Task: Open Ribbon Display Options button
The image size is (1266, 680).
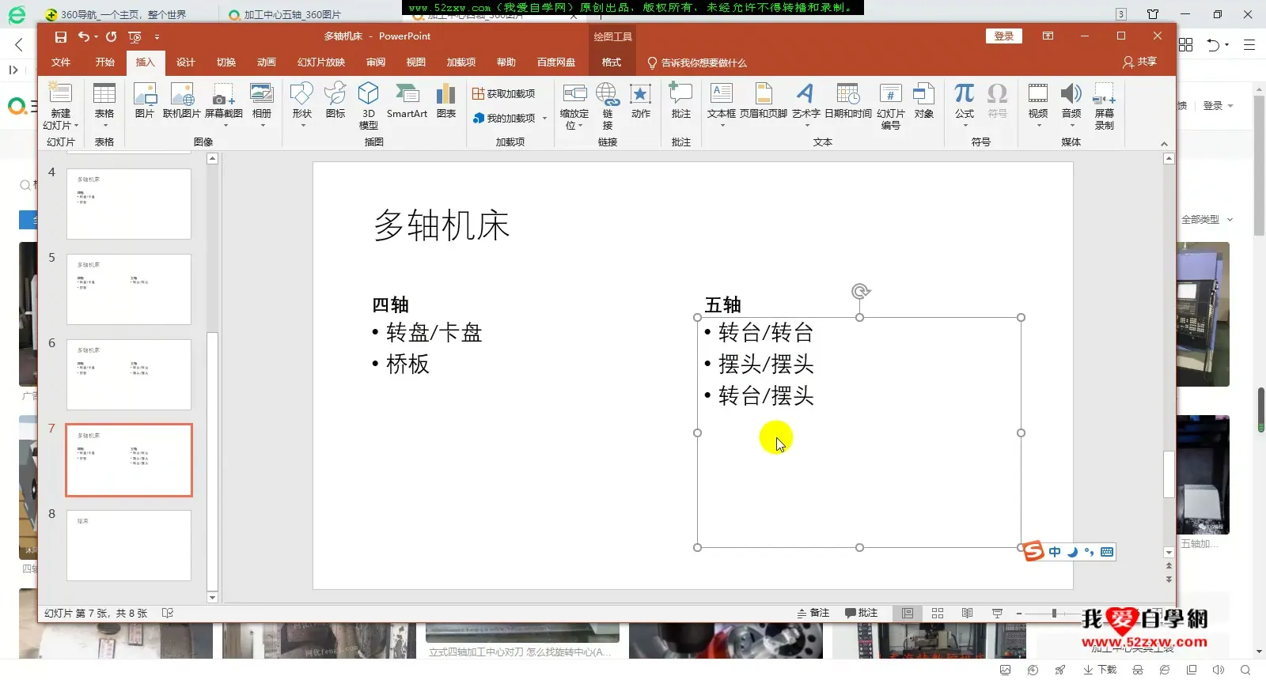Action: (1048, 36)
